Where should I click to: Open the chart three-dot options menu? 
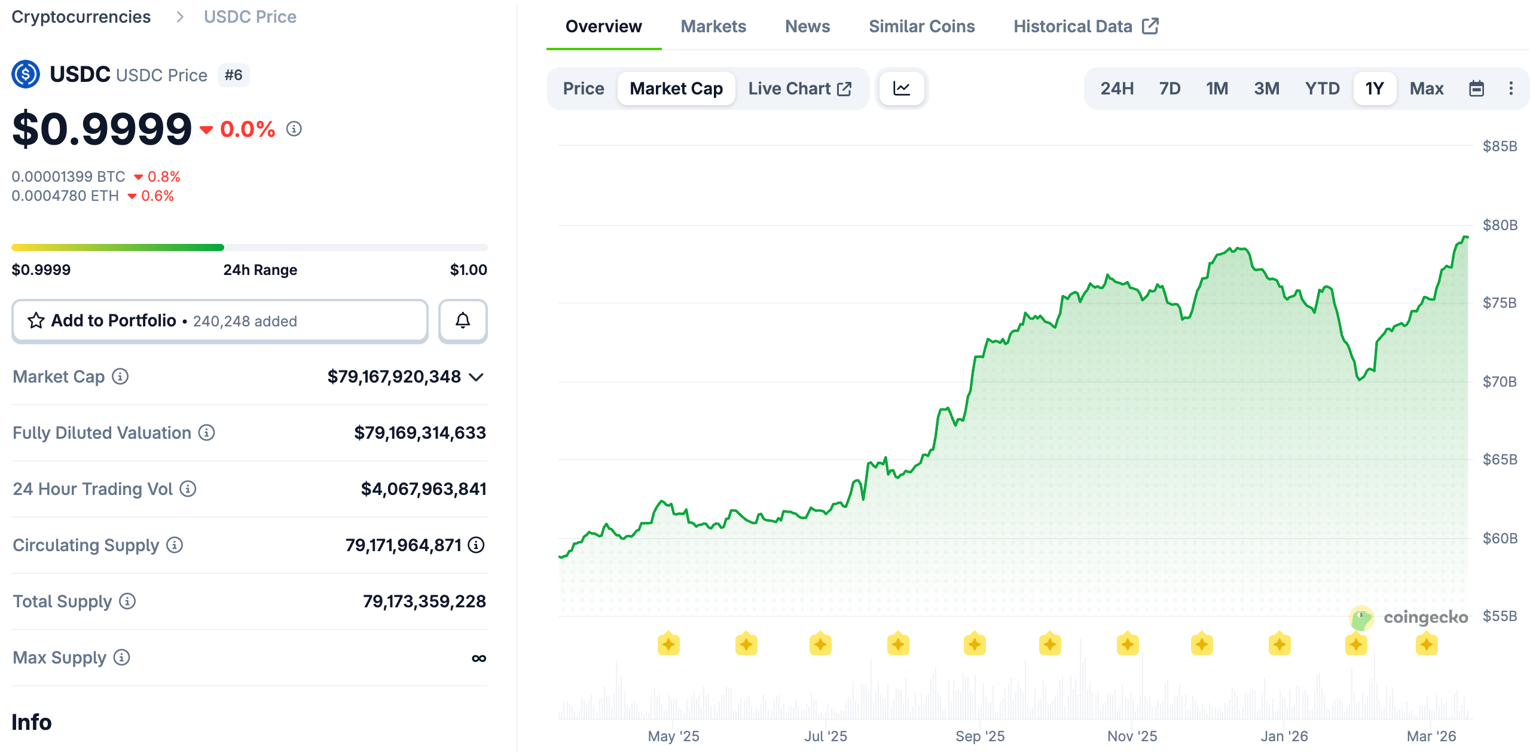(1511, 88)
